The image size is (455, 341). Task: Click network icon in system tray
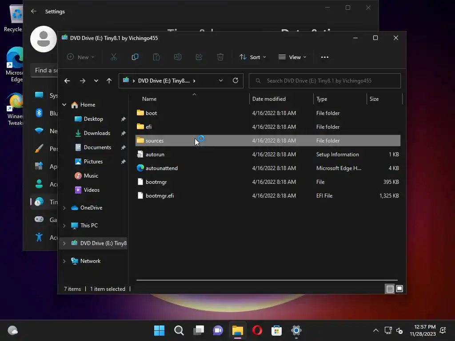point(388,330)
